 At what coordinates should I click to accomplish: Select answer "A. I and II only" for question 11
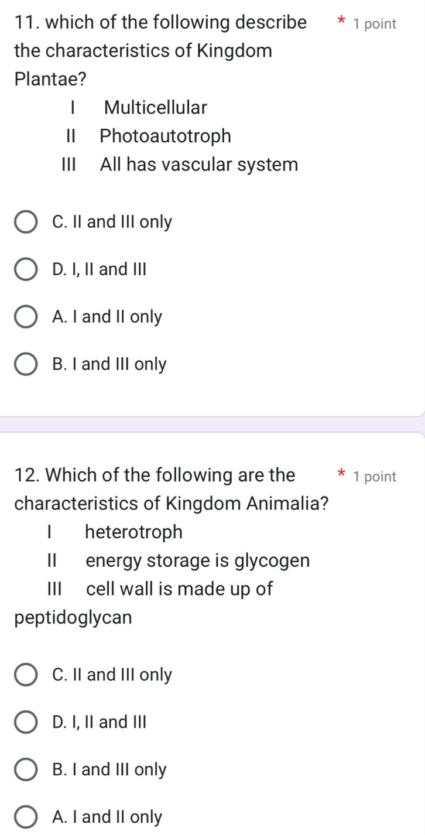pos(26,317)
